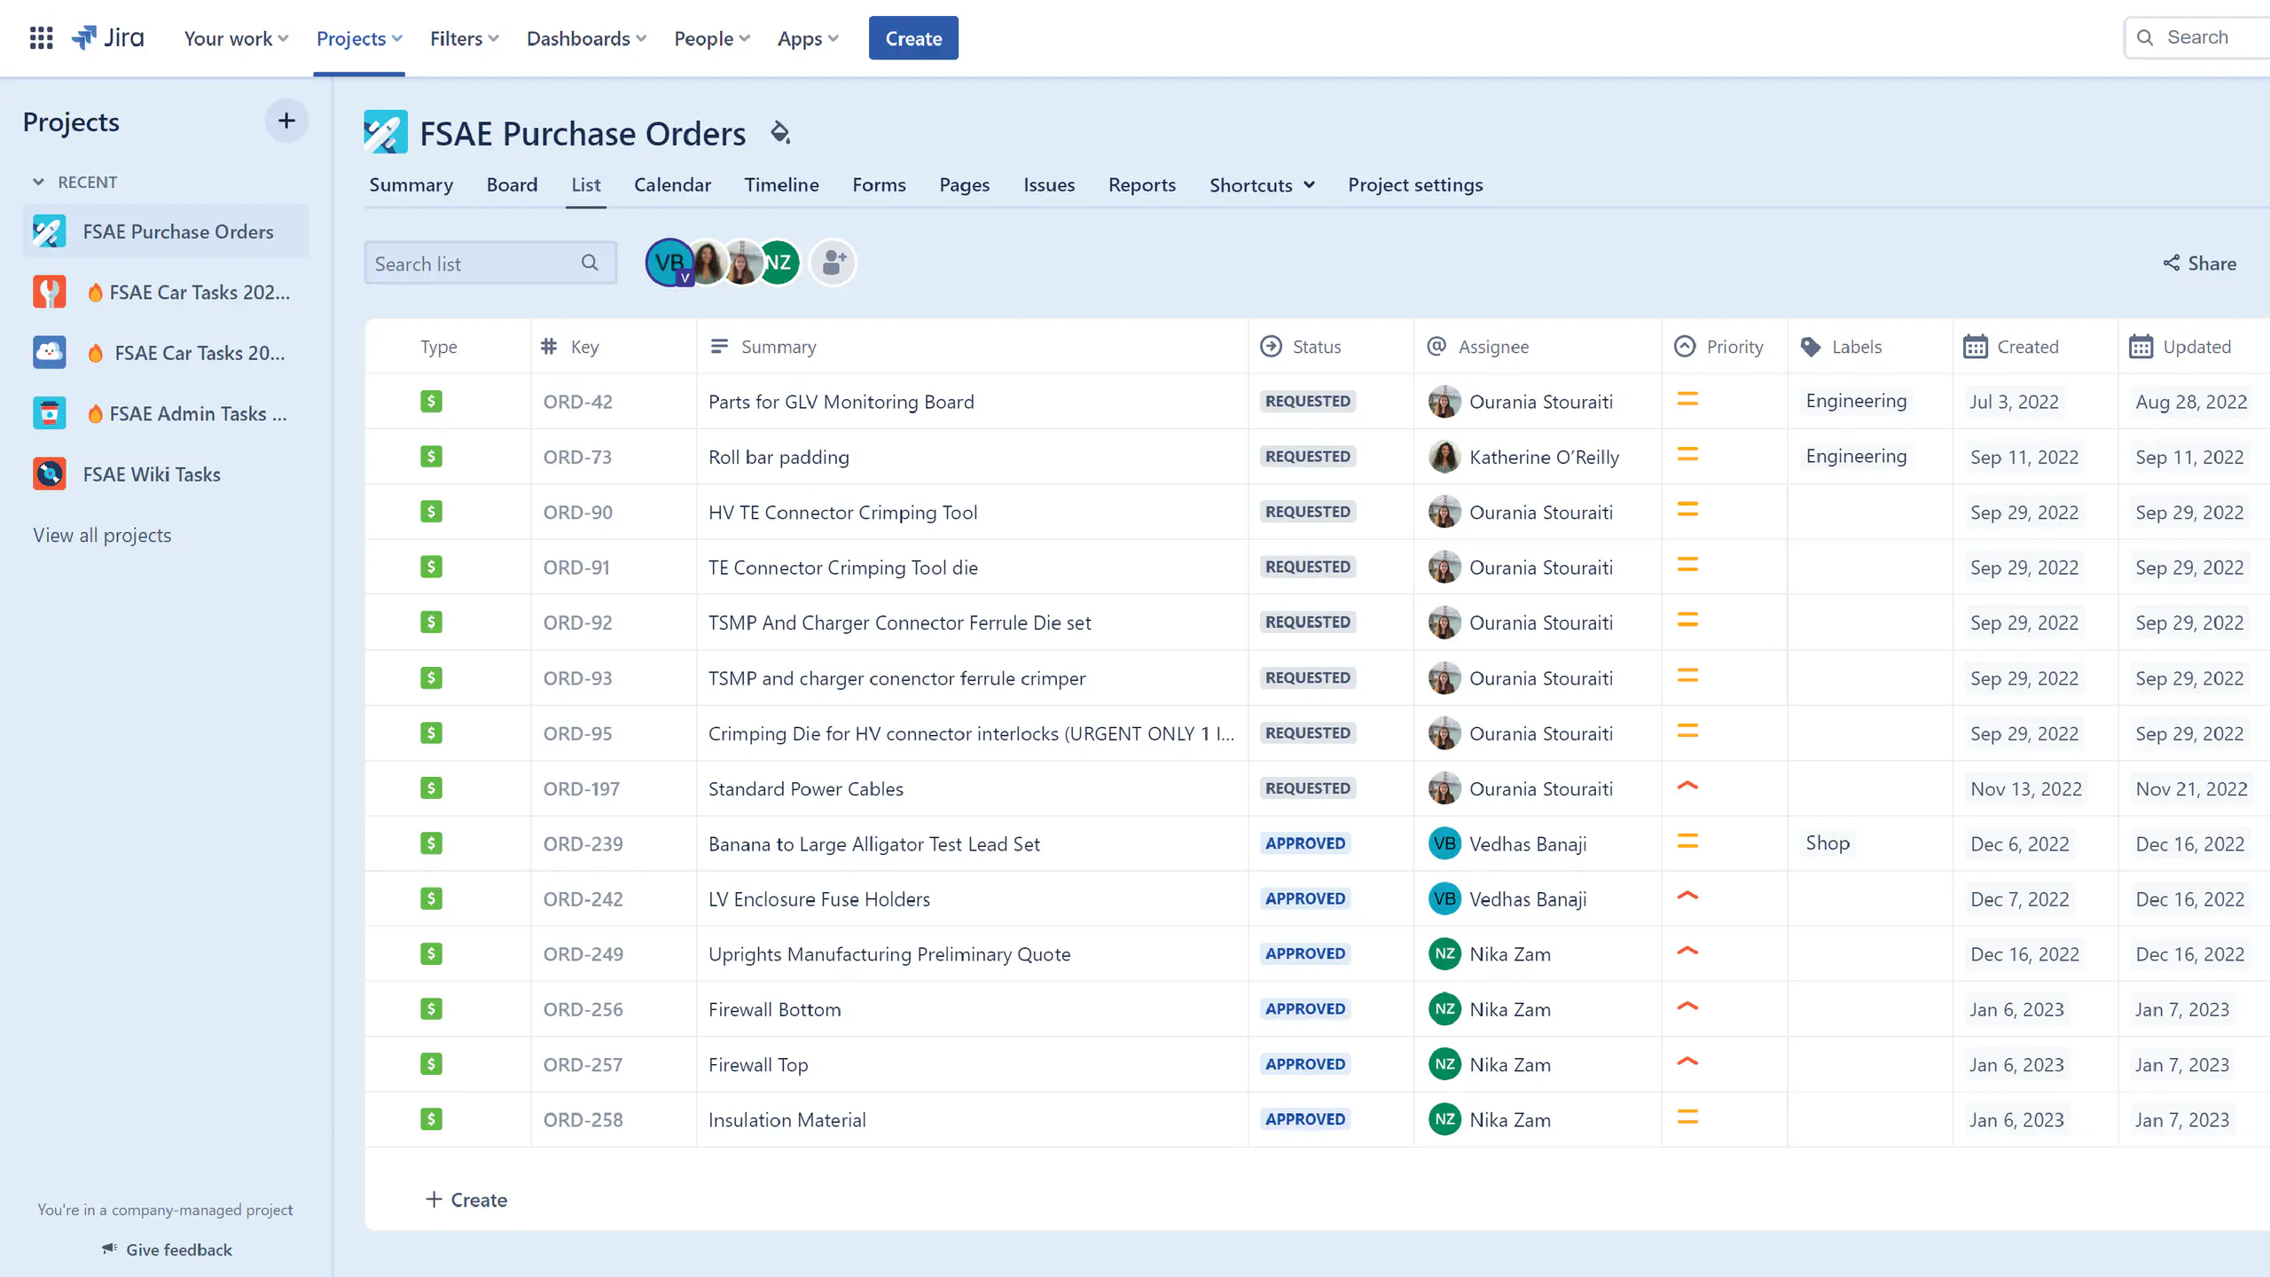Open View all projects link
Screen dimensions: 2270x1277
(102, 535)
